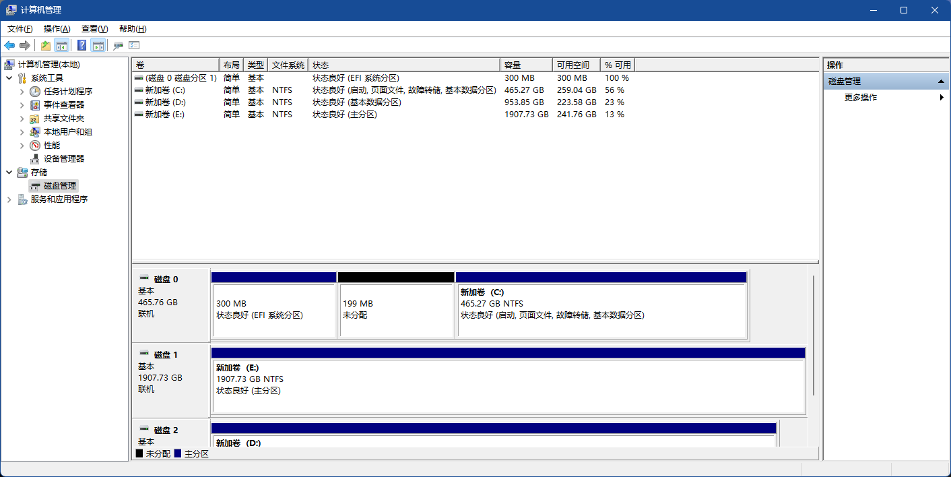Viewport: 951px width, 477px height.
Task: Sort by the 布局 column header
Action: (231, 65)
